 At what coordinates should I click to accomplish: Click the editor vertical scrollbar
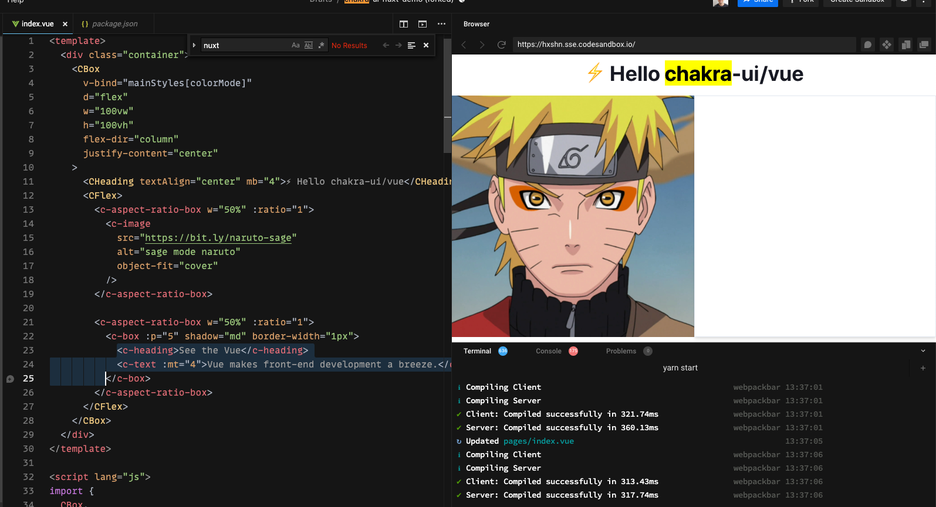tap(447, 96)
